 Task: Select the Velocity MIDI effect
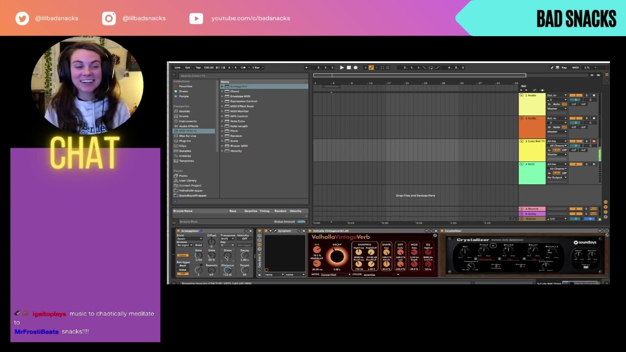[x=236, y=151]
